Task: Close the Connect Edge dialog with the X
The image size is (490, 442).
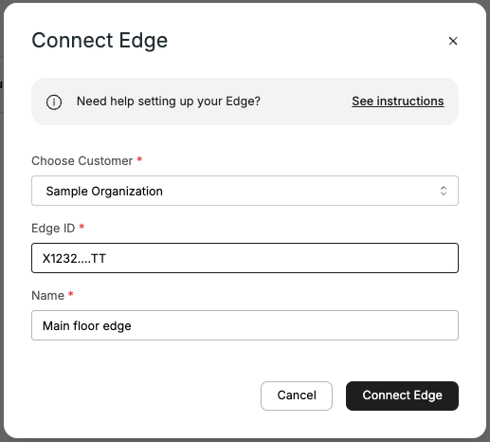Action: pyautogui.click(x=453, y=41)
